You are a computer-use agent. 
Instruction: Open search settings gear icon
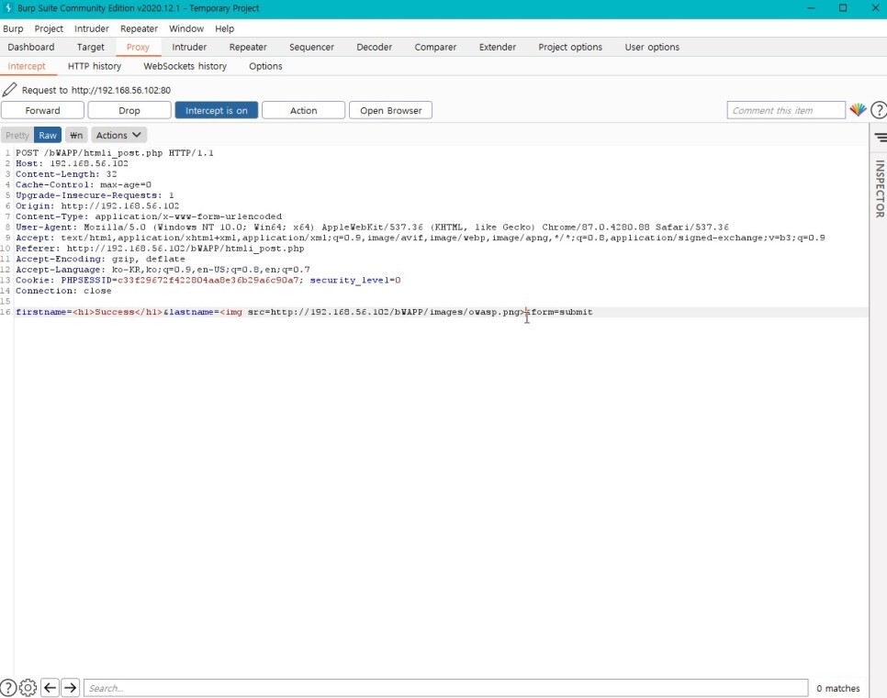[x=28, y=687]
